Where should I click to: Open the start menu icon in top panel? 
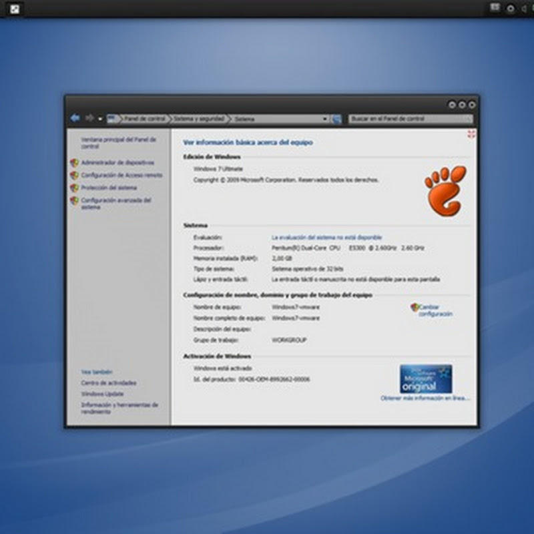pyautogui.click(x=15, y=9)
